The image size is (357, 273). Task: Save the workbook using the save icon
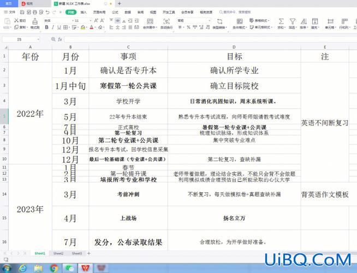pyautogui.click(x=22, y=12)
